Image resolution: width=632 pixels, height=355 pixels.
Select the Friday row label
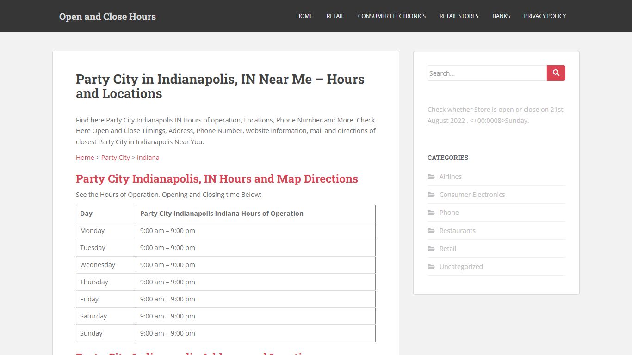click(x=89, y=299)
